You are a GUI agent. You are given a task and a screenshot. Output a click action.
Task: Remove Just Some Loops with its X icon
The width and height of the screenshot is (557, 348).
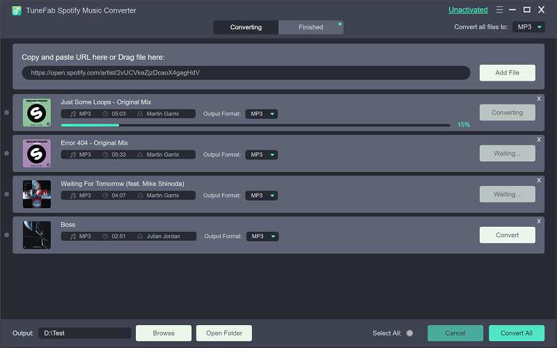click(538, 99)
